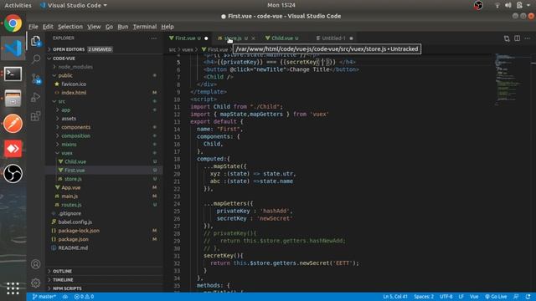
Task: Click the Open Changes icon in the editor toolbar
Action: click(507, 38)
